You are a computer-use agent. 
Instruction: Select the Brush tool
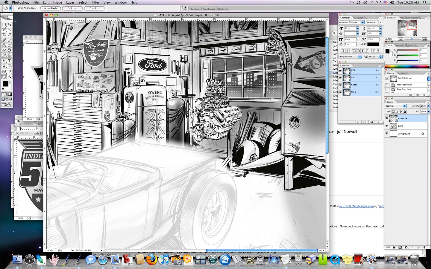click(x=10, y=40)
